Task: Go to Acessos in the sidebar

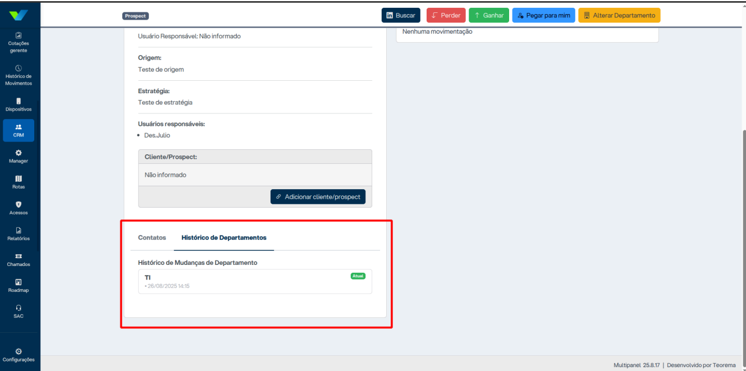Action: [19, 208]
